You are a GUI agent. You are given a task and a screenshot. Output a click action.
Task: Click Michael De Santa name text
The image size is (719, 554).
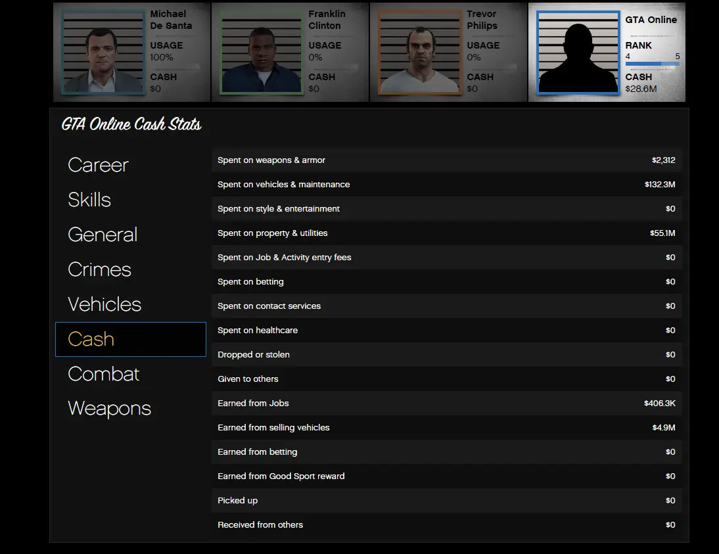171,20
